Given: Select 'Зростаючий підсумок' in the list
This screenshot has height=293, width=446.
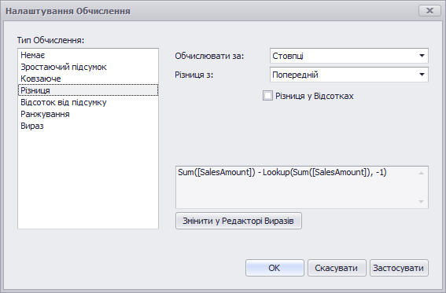Looking at the screenshot, I should pyautogui.click(x=88, y=67).
